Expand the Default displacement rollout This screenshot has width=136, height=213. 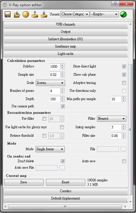65,198
